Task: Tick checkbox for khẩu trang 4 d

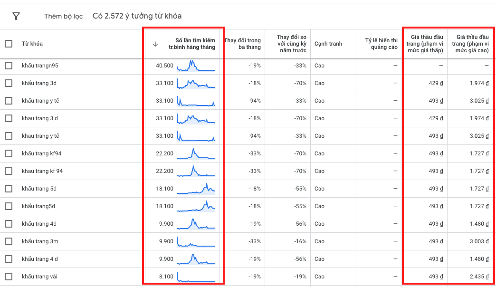Action: pos(9,259)
